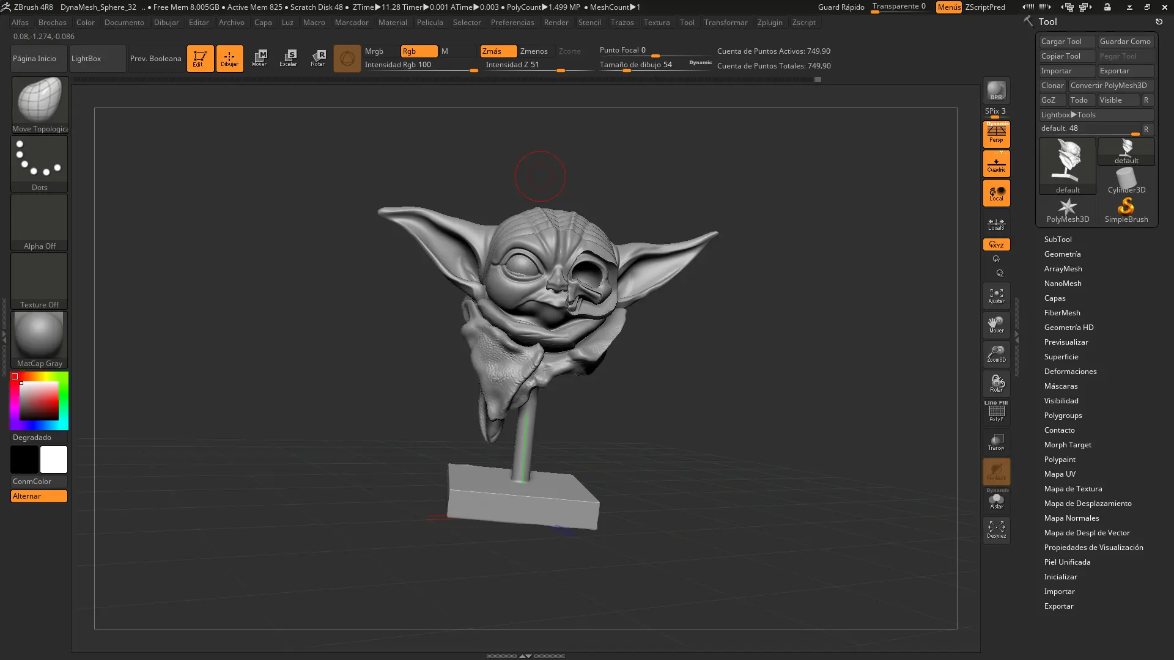Open the Preferencias menu
Image resolution: width=1174 pixels, height=660 pixels.
click(512, 23)
